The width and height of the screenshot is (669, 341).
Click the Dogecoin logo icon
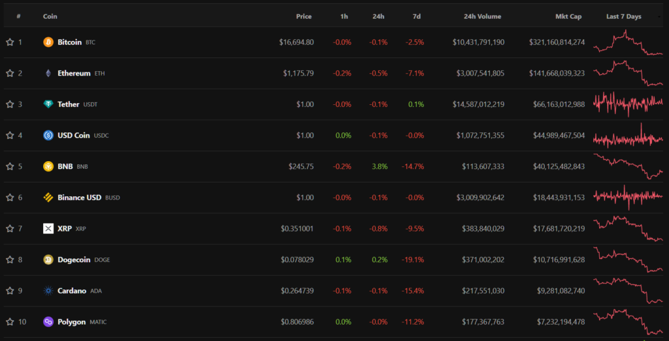48,259
